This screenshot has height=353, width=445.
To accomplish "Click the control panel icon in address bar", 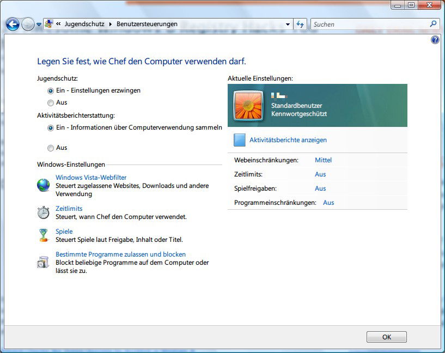I will click(x=49, y=24).
